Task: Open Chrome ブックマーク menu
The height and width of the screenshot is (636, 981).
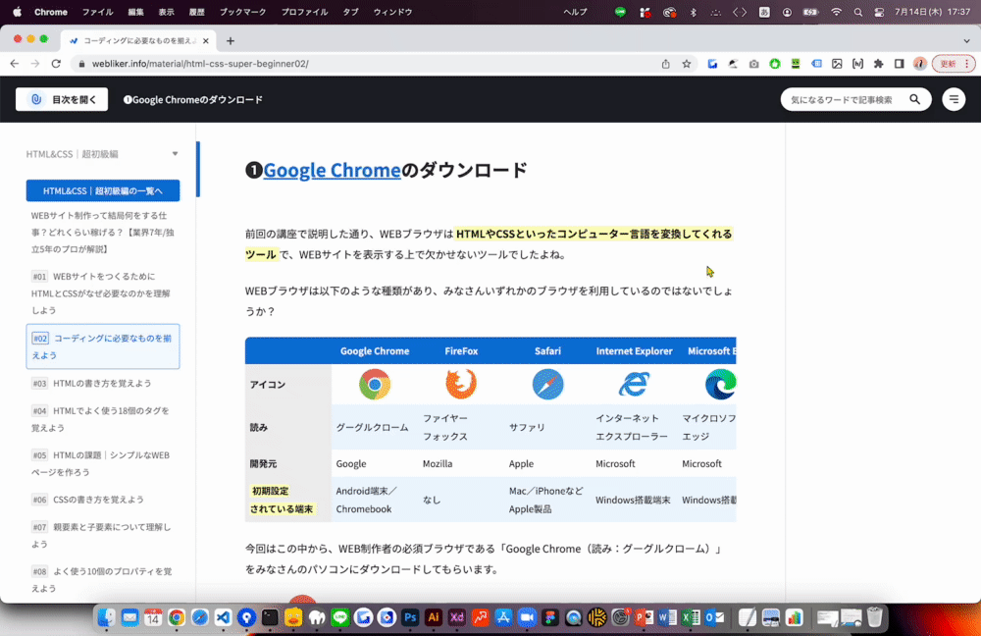Action: click(x=242, y=12)
